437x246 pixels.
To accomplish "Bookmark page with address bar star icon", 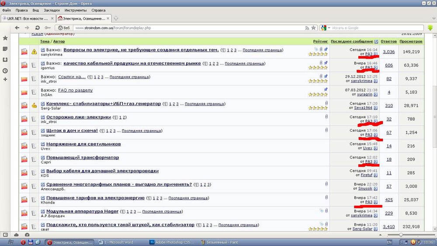I will point(313,28).
